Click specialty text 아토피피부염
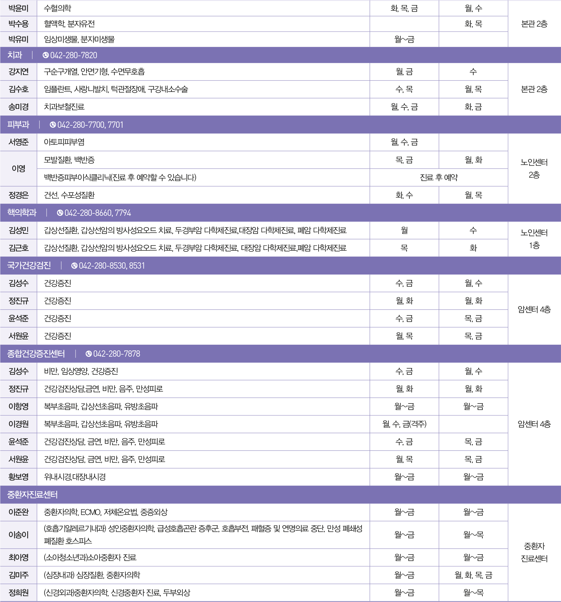Viewport: 561px width, 602px height. pos(64,142)
